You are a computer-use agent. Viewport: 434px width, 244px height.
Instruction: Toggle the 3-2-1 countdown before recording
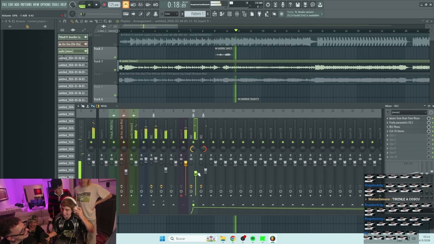click(x=141, y=5)
